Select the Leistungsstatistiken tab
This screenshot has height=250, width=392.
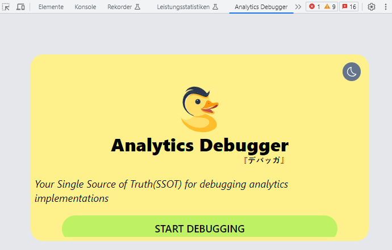click(x=187, y=7)
